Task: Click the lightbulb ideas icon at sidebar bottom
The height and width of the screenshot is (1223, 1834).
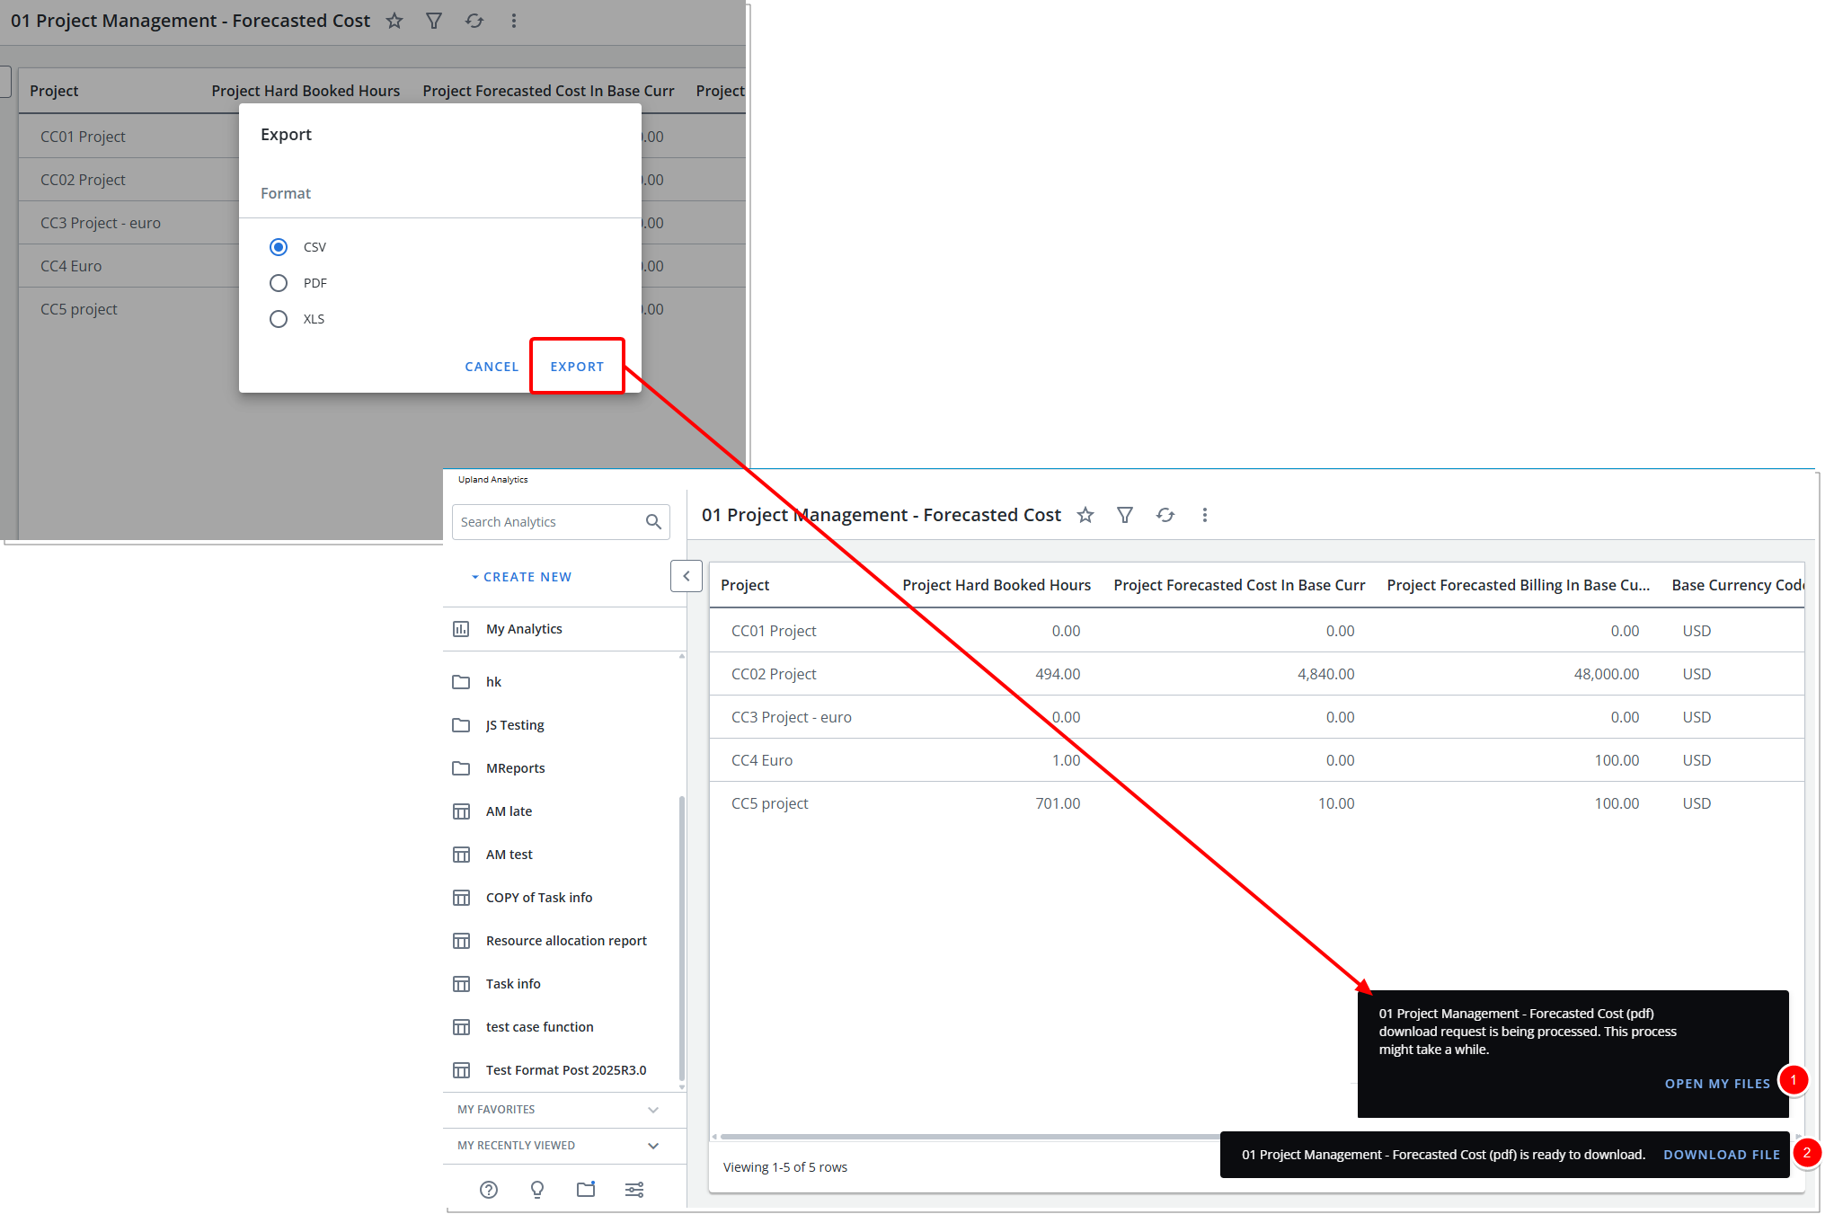Action: (x=537, y=1190)
